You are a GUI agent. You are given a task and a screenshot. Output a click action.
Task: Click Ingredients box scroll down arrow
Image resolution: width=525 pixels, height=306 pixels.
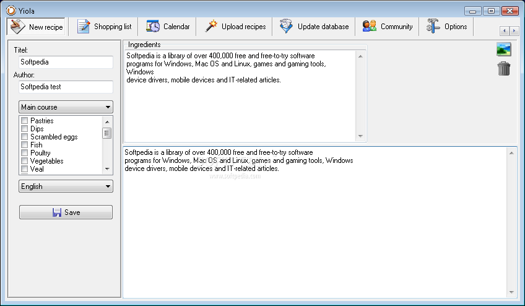click(360, 136)
